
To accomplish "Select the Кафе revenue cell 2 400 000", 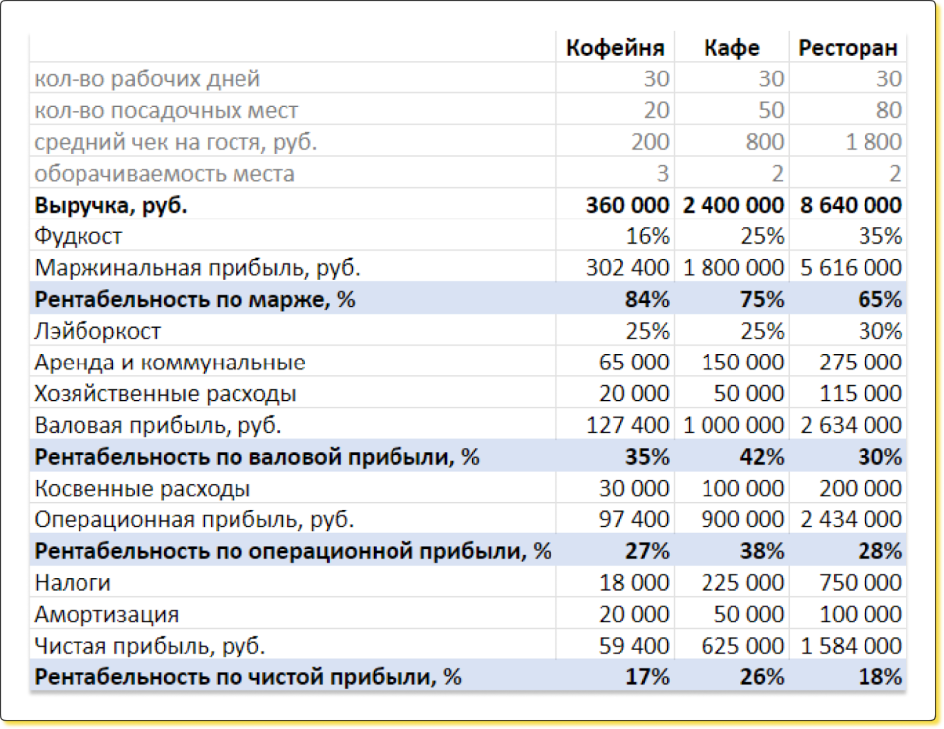I will coord(732,205).
